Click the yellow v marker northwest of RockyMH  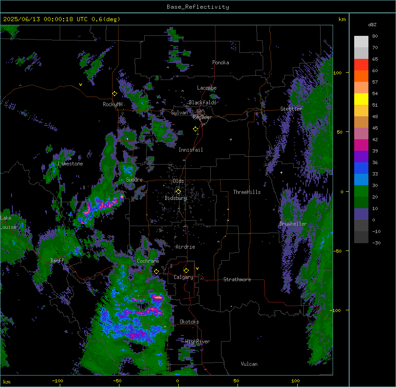pos(80,85)
